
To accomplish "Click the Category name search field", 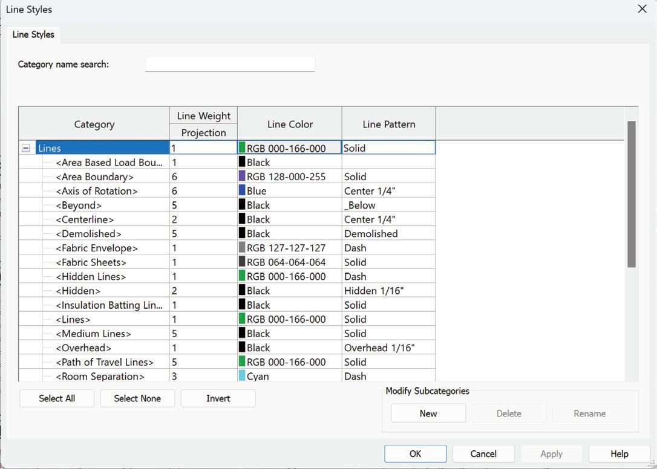I will coord(230,64).
